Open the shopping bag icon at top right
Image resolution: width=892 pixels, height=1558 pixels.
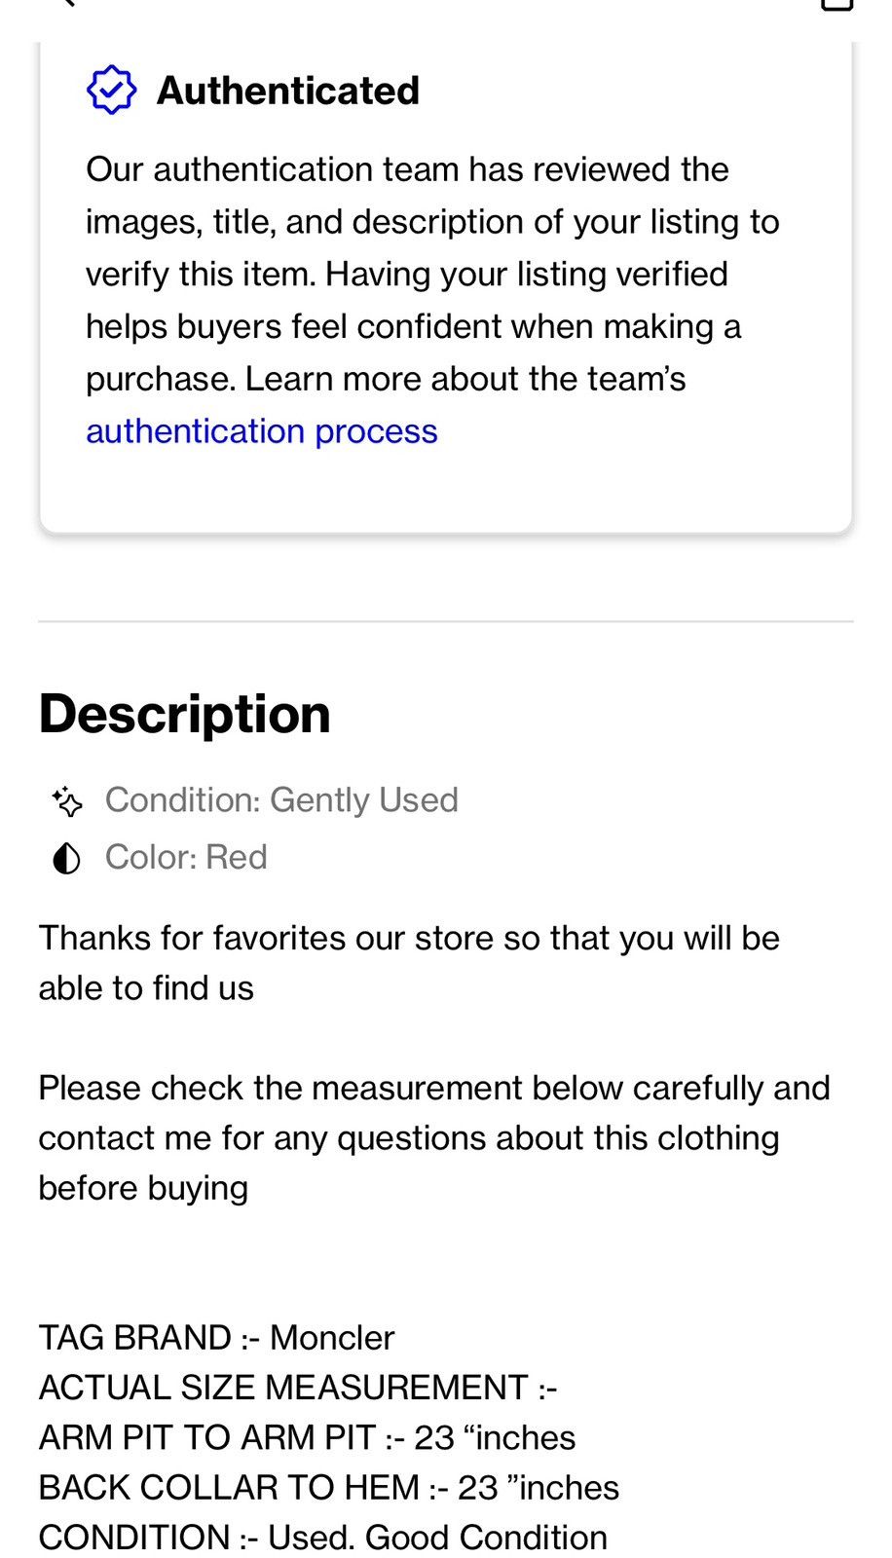pyautogui.click(x=836, y=4)
